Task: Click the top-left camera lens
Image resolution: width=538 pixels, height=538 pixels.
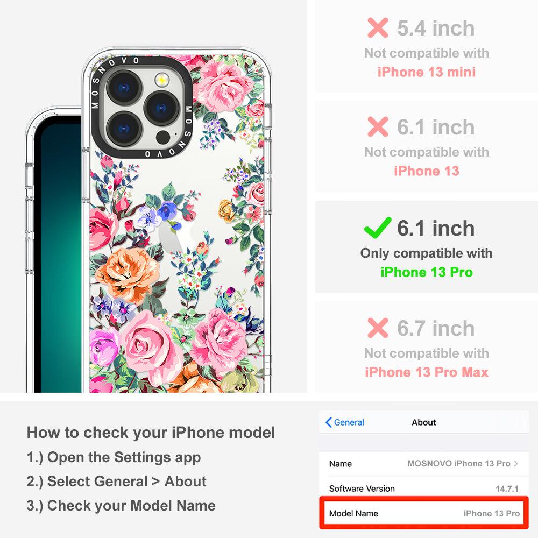Action: click(124, 88)
